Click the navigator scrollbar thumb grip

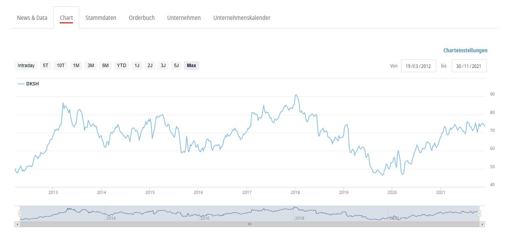click(x=250, y=224)
